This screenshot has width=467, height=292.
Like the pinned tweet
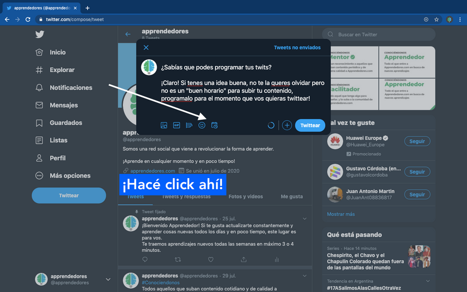coord(211,260)
